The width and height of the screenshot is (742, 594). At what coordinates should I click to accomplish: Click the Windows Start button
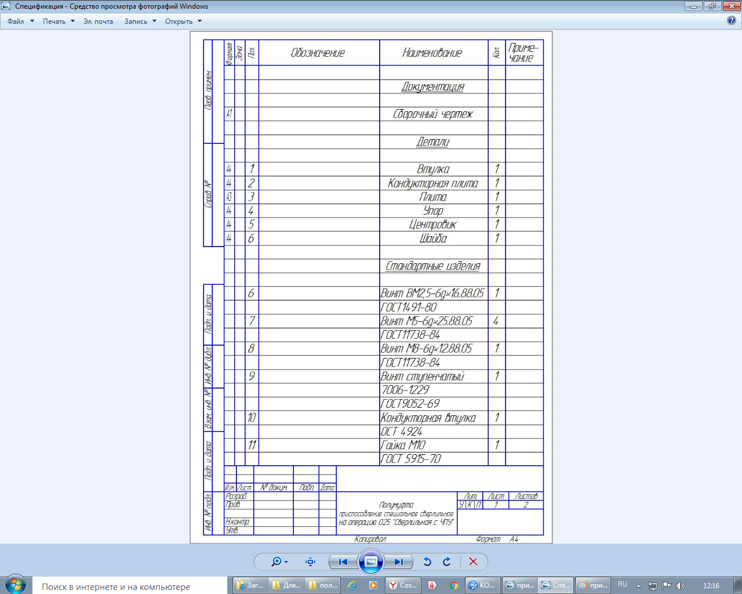click(16, 585)
